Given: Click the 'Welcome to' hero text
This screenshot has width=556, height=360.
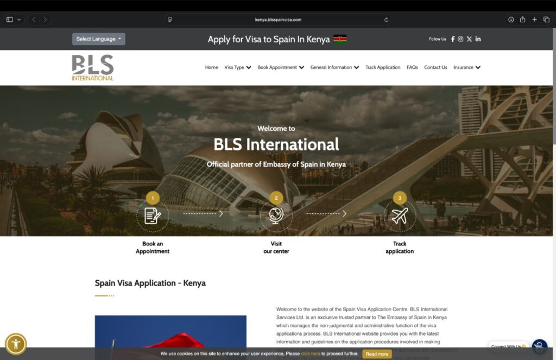Looking at the screenshot, I should pyautogui.click(x=276, y=128).
